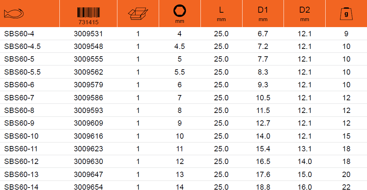Click barcode number 3009609

click(x=88, y=123)
